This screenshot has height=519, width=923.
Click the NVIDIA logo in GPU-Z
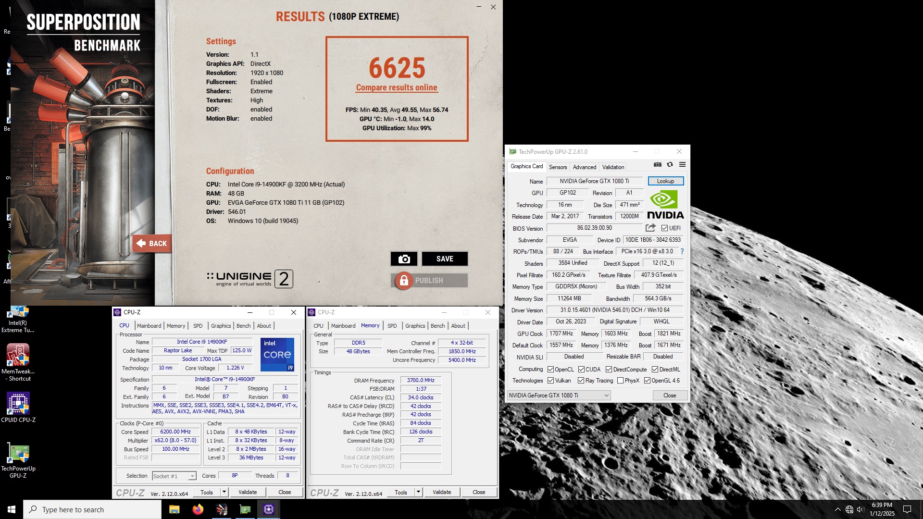(x=665, y=205)
